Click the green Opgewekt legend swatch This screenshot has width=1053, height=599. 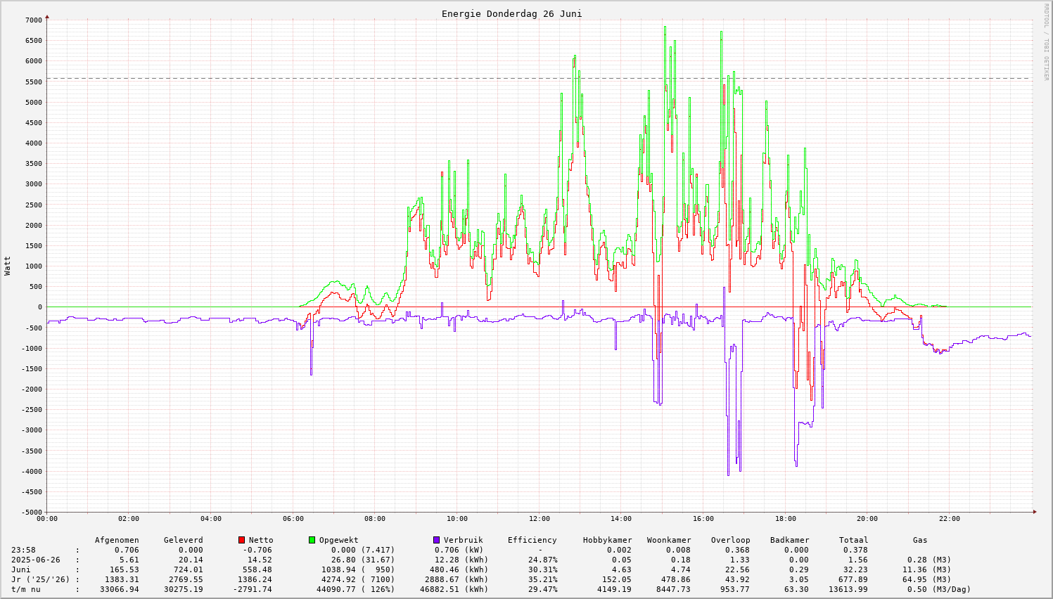tap(312, 540)
